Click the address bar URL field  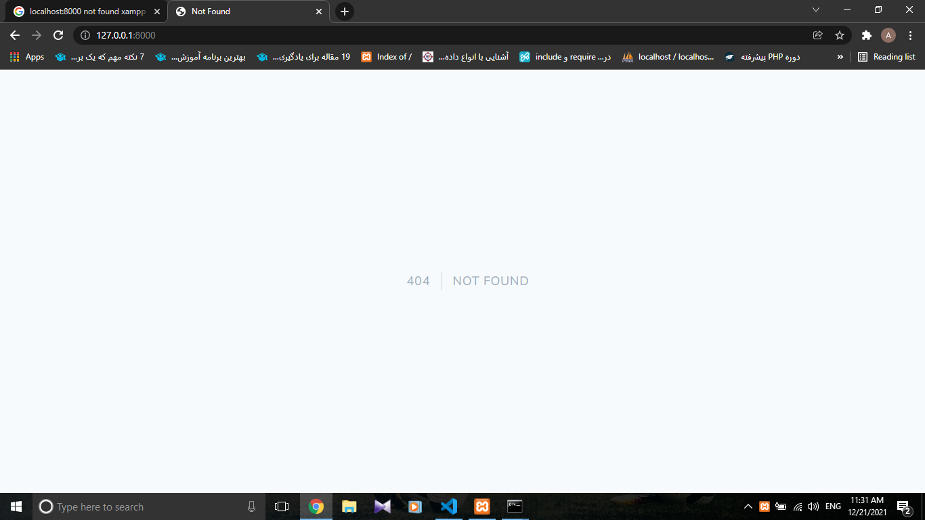coord(406,35)
